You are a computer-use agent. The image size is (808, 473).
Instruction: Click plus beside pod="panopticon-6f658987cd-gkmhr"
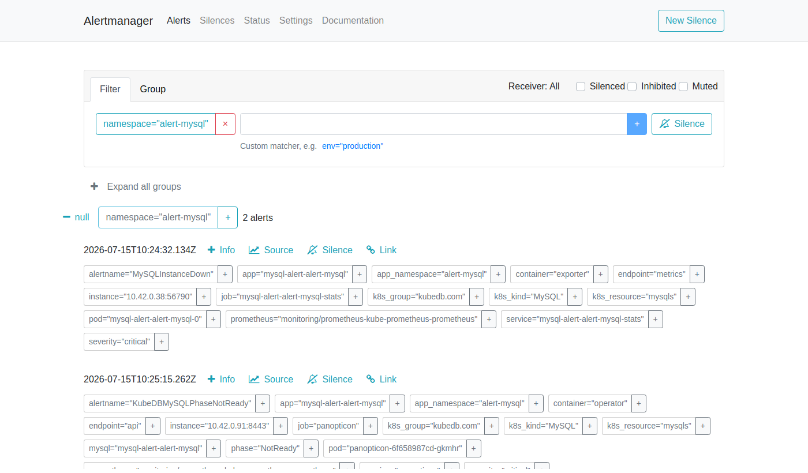click(x=474, y=448)
